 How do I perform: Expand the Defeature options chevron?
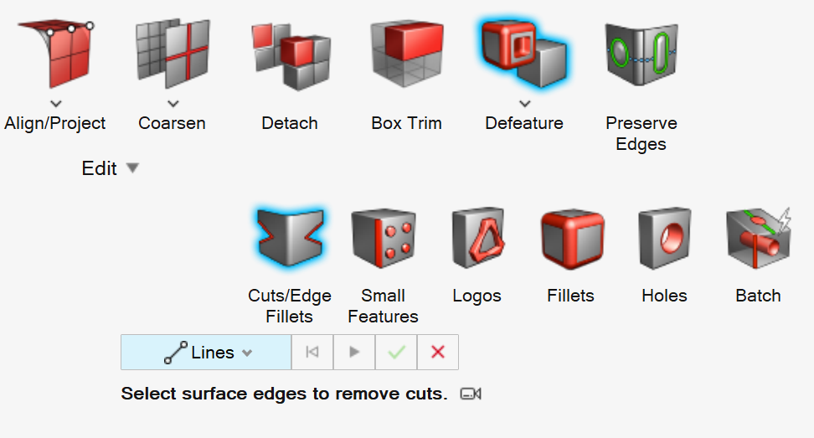point(525,104)
